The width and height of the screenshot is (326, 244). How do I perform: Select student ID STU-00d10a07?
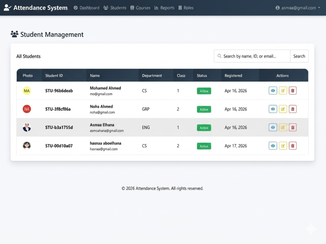[x=59, y=146]
